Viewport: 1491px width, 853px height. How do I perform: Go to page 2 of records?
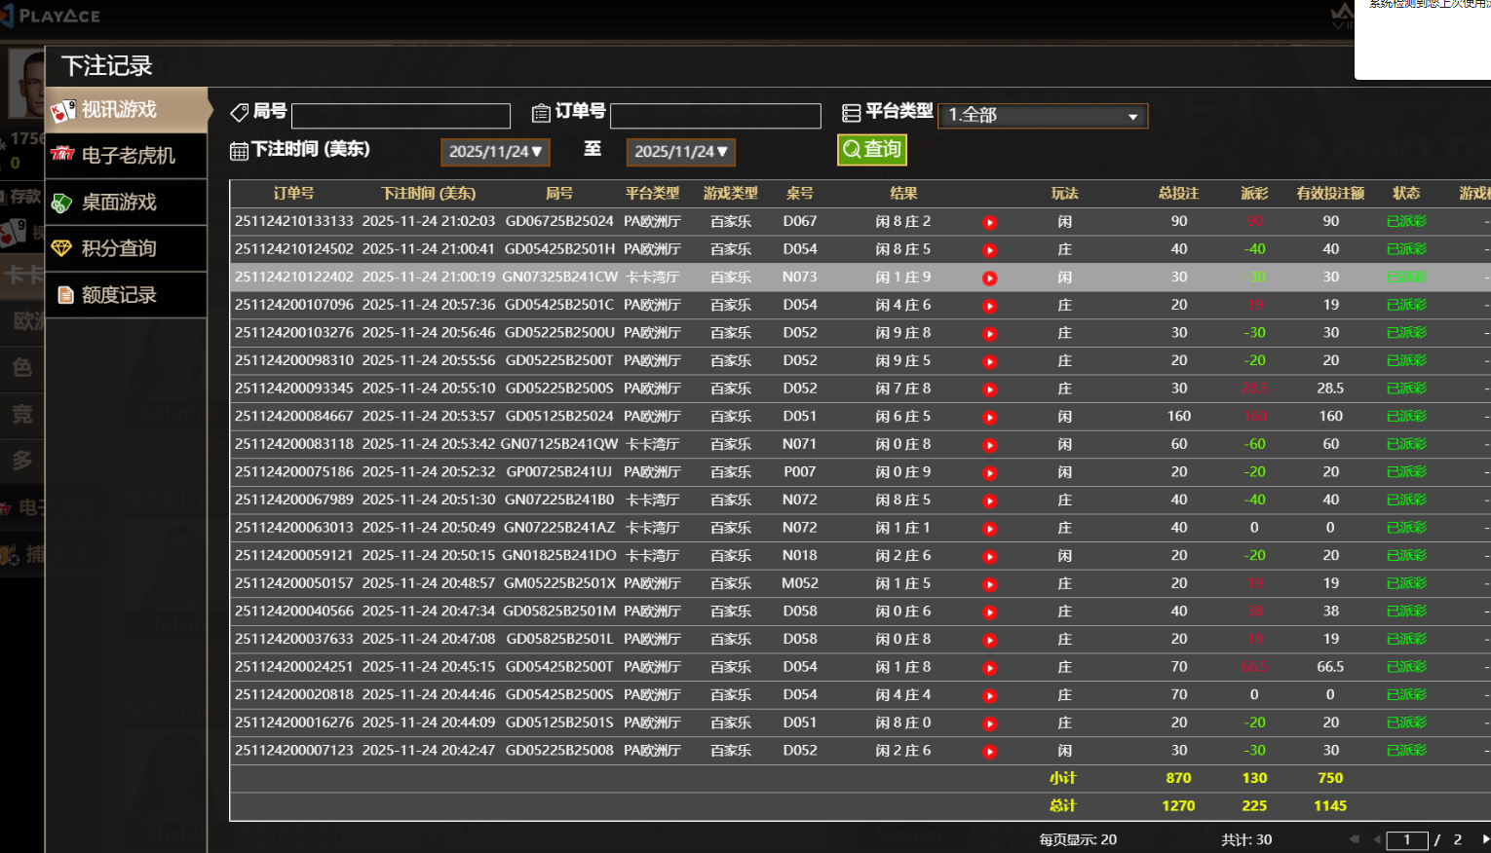click(x=1458, y=839)
